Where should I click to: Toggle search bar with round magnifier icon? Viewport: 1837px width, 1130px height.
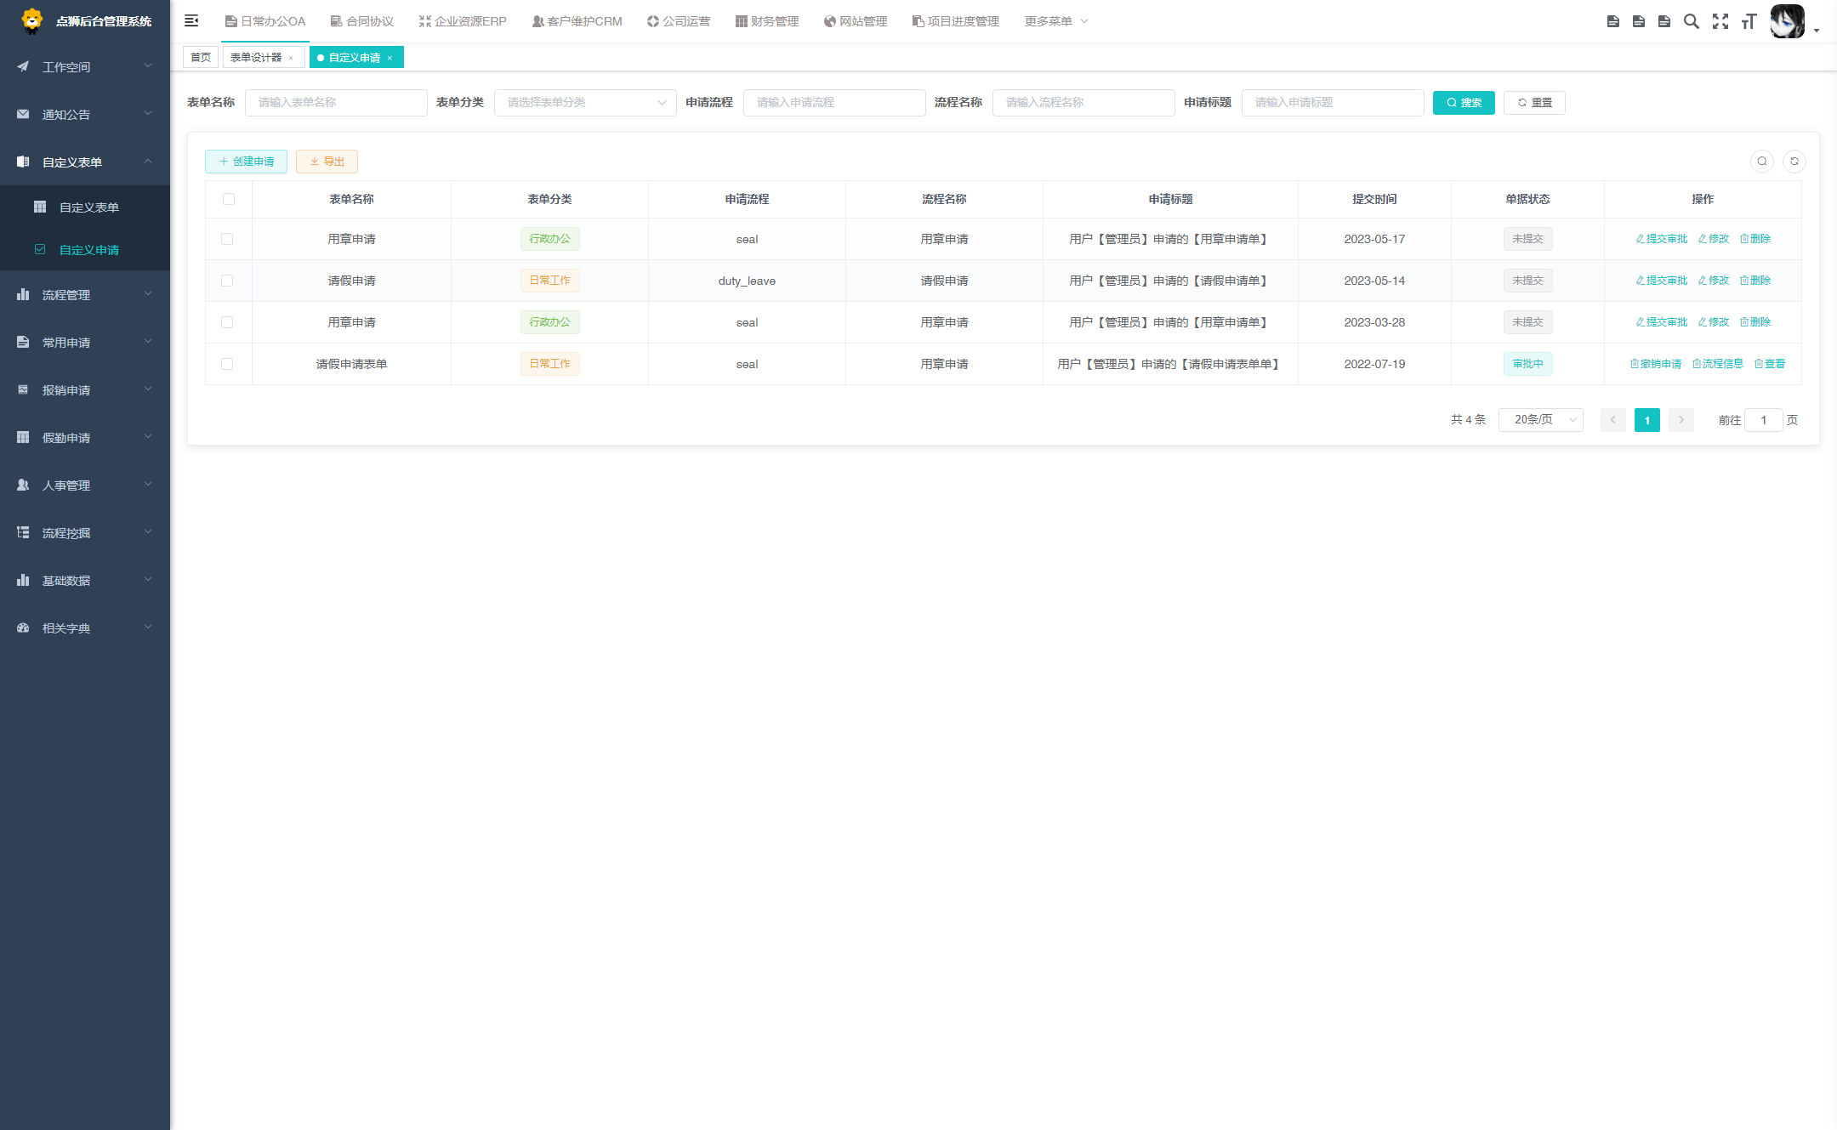1761,161
